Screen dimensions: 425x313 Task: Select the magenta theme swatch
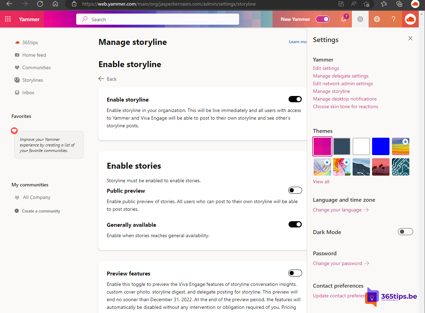(x=322, y=146)
